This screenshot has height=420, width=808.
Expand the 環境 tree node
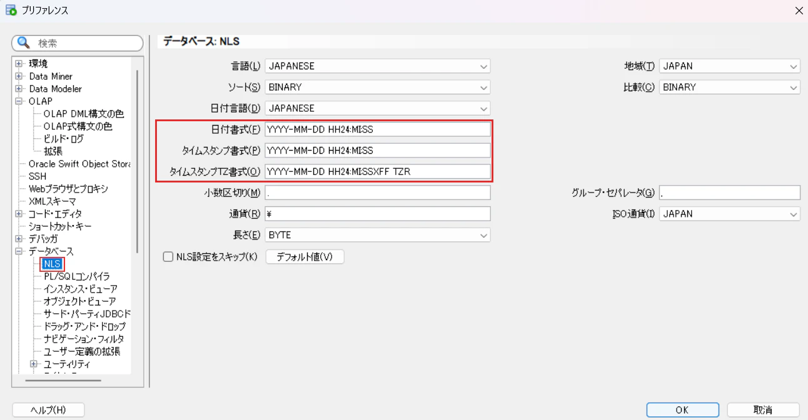19,64
